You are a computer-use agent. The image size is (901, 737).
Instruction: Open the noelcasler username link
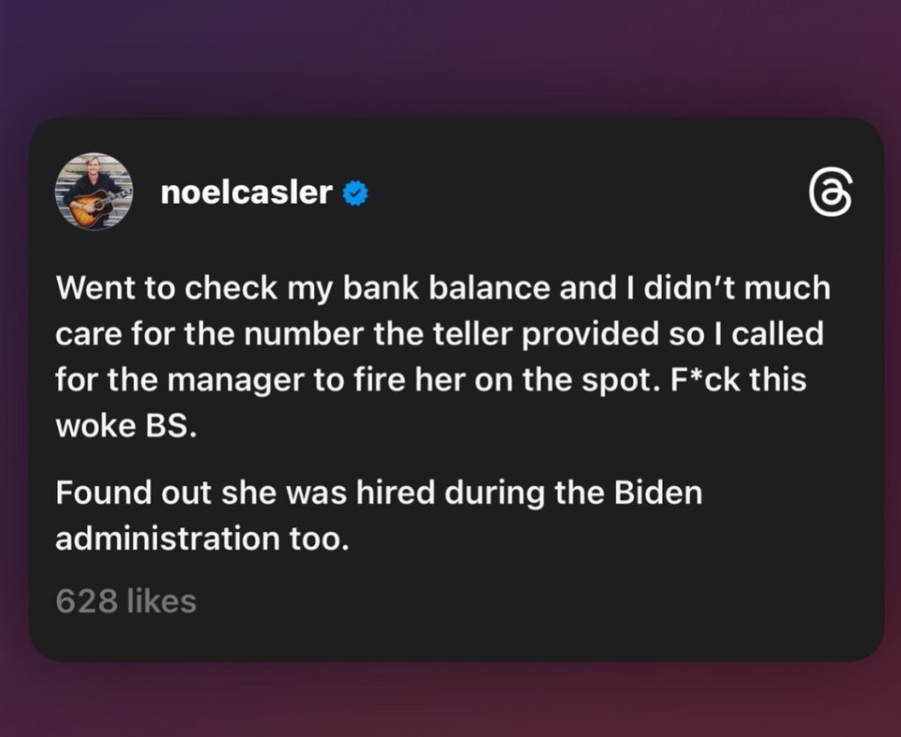click(246, 193)
